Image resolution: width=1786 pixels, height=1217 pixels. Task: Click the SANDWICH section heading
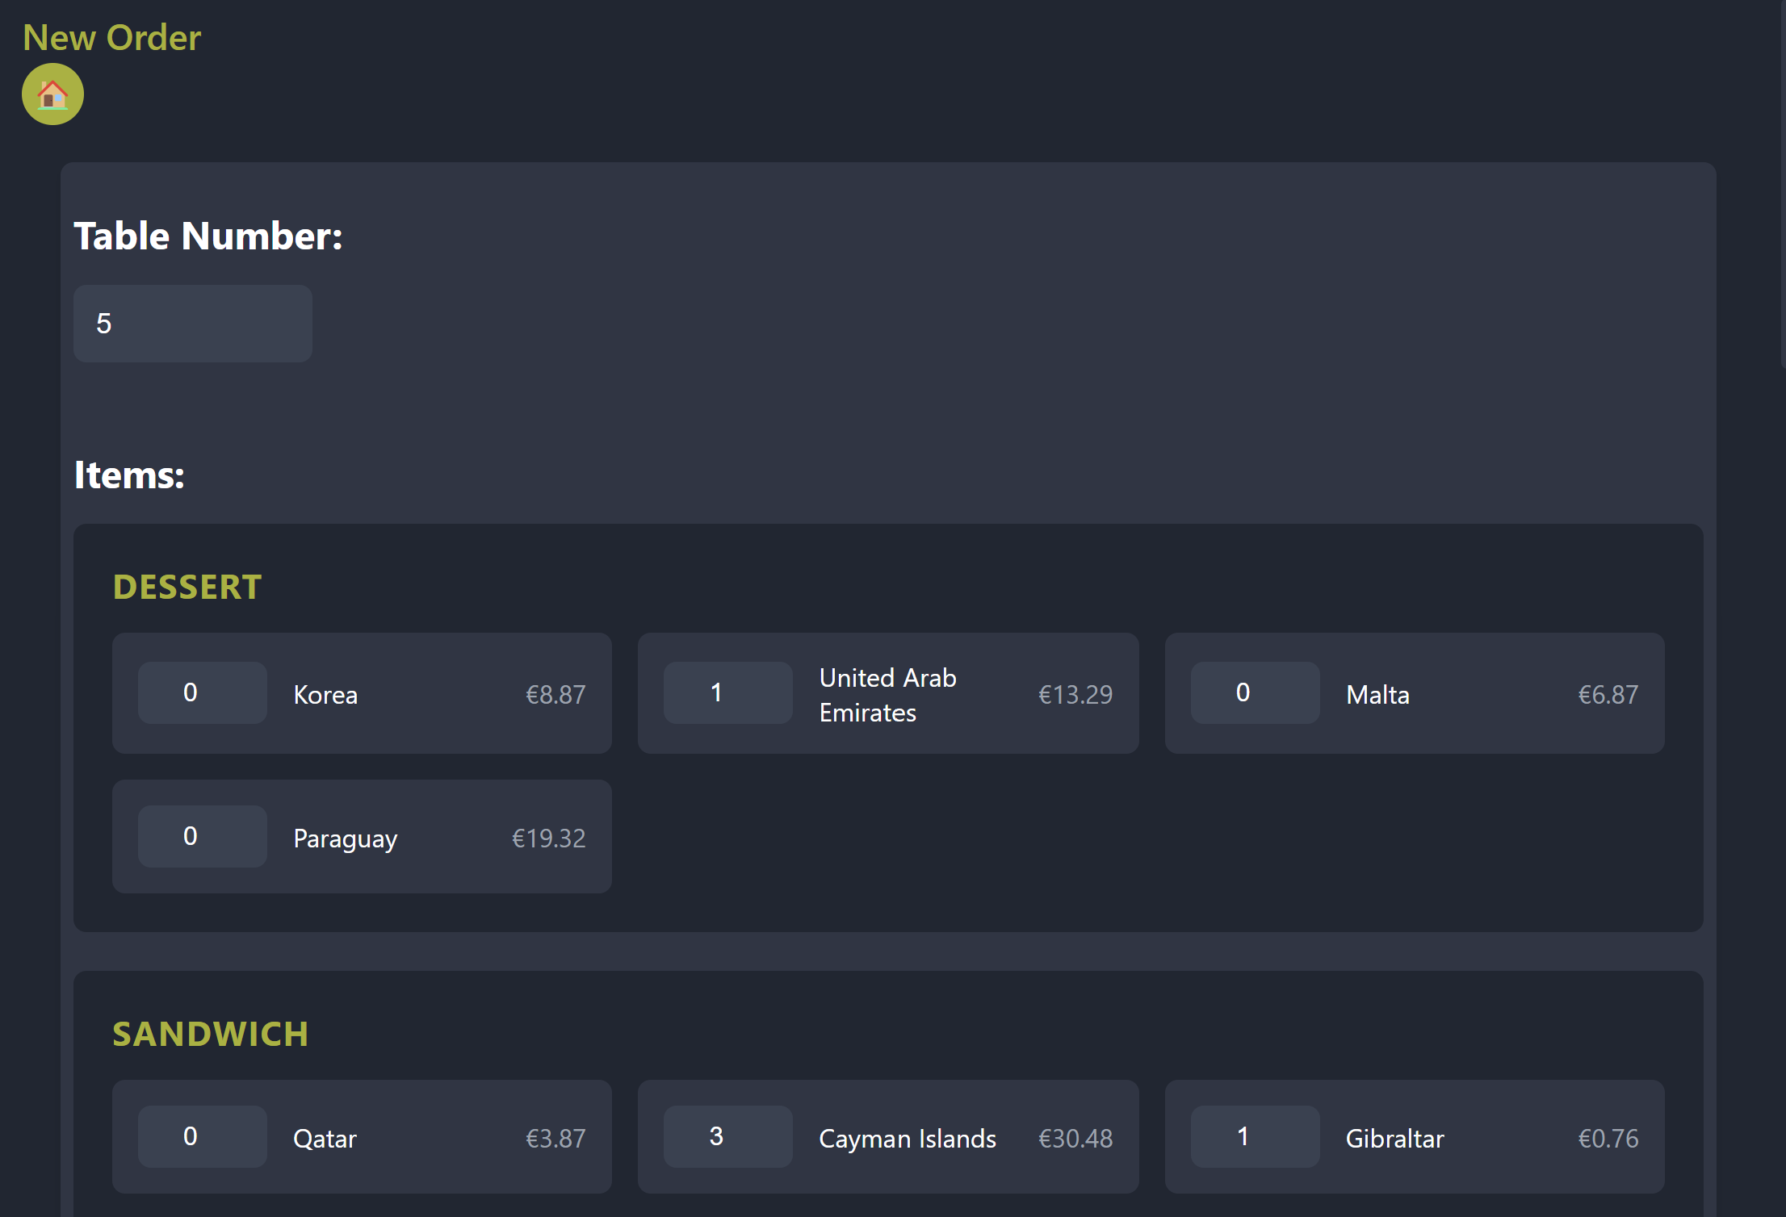tap(210, 1034)
